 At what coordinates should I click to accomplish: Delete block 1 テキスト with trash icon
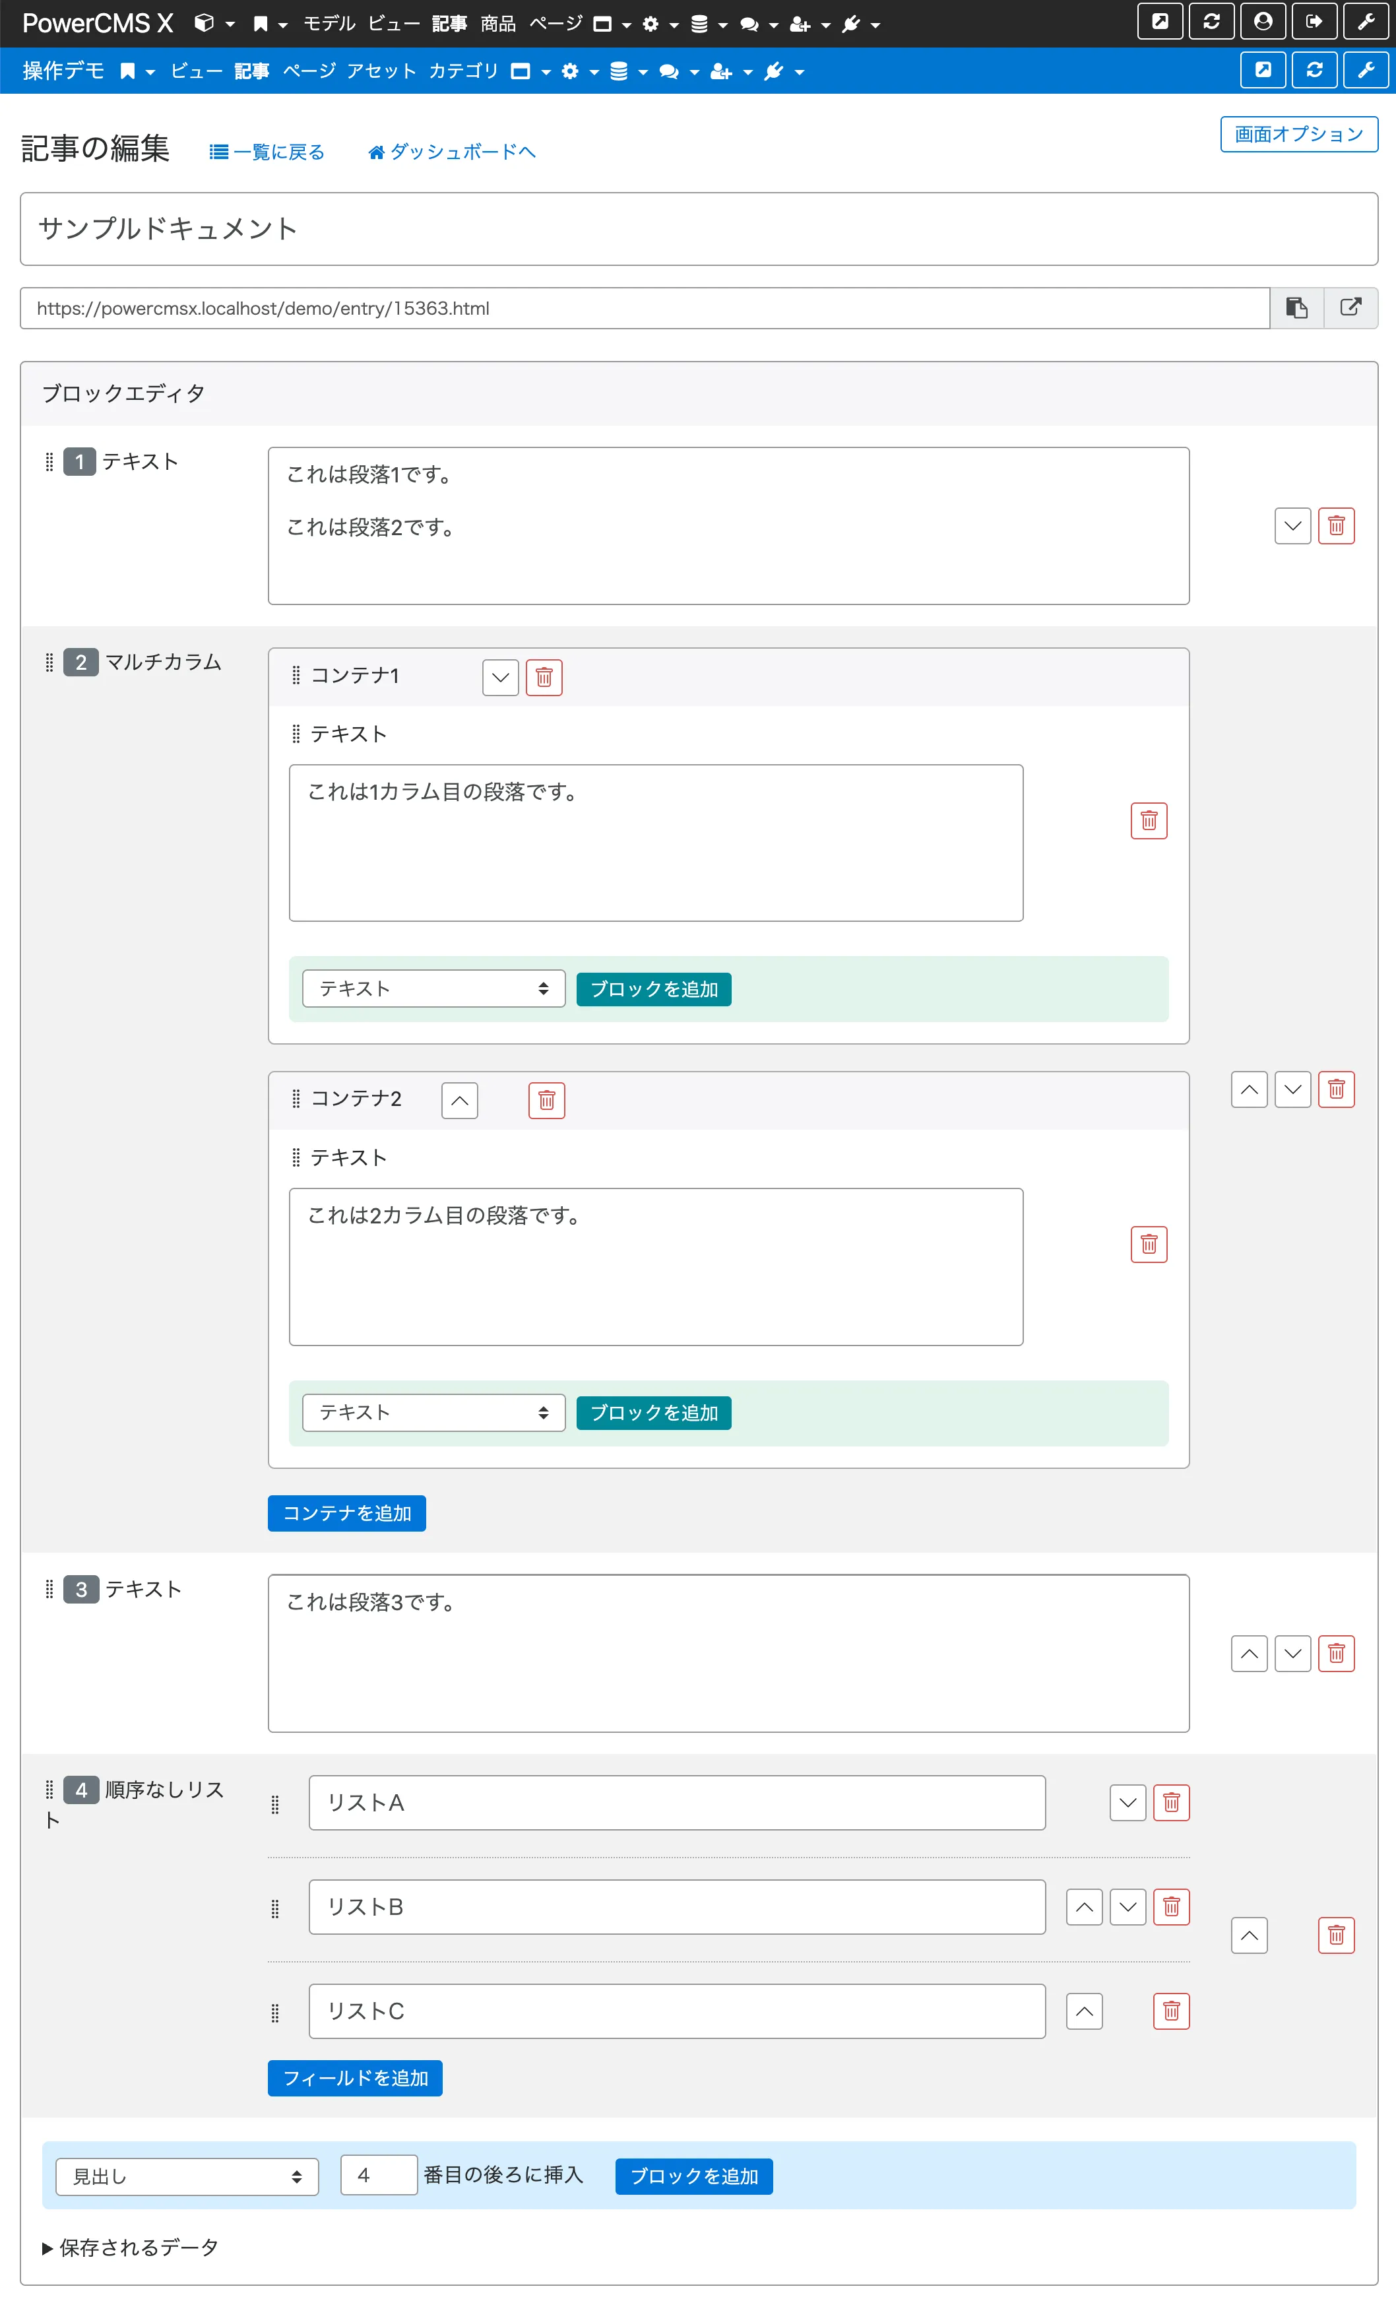(1336, 525)
